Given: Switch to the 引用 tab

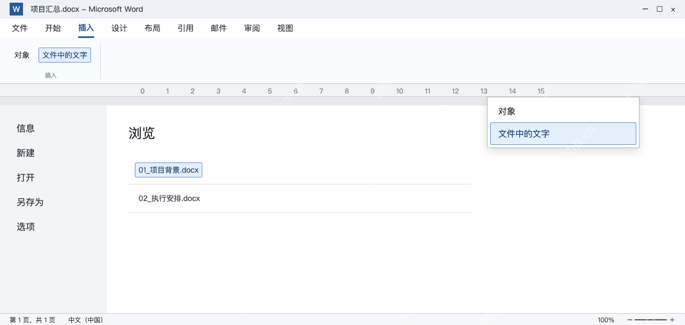Looking at the screenshot, I should (x=186, y=28).
